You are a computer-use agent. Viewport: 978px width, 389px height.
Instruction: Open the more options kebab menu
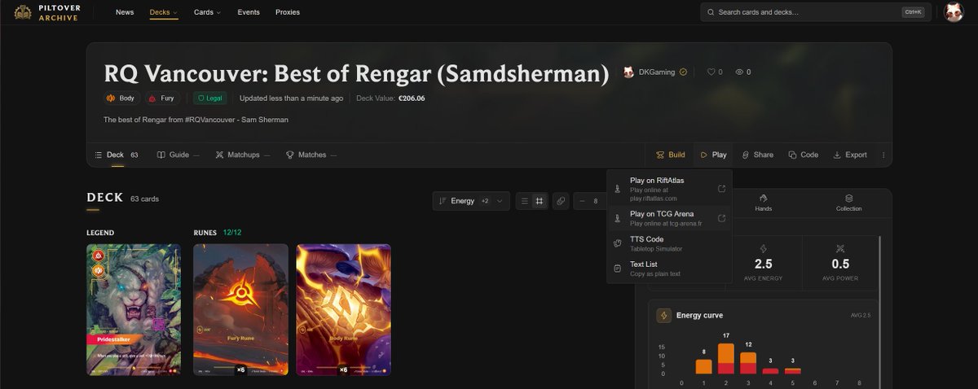883,155
